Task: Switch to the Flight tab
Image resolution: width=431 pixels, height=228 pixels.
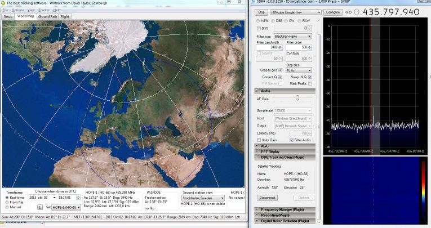Action: tap(65, 16)
